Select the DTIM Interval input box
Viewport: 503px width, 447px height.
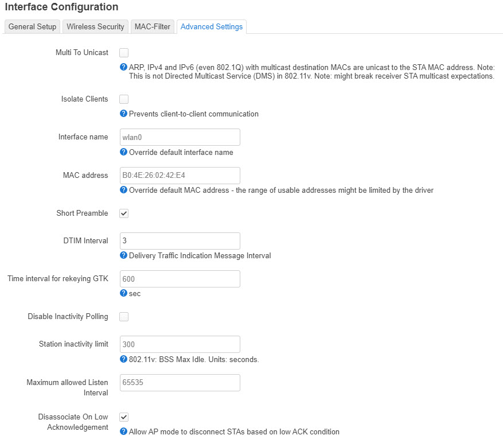point(180,240)
